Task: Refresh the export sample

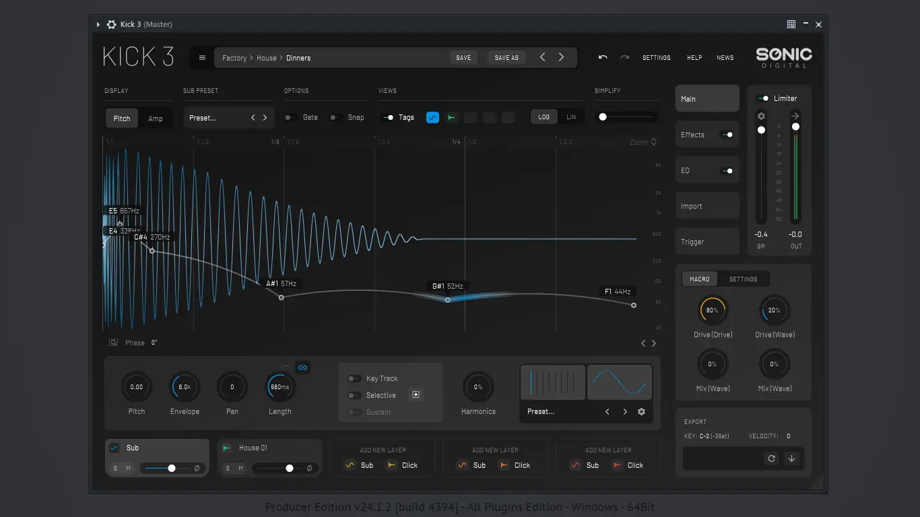Action: [x=772, y=458]
